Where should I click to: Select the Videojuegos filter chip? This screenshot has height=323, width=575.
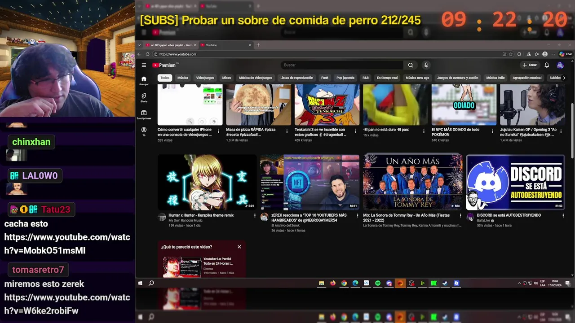pos(205,78)
